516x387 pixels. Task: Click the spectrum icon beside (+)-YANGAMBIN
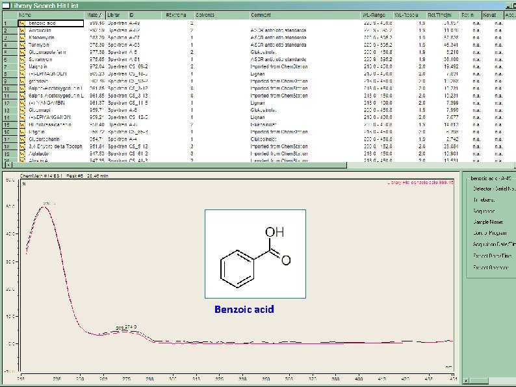(22, 103)
